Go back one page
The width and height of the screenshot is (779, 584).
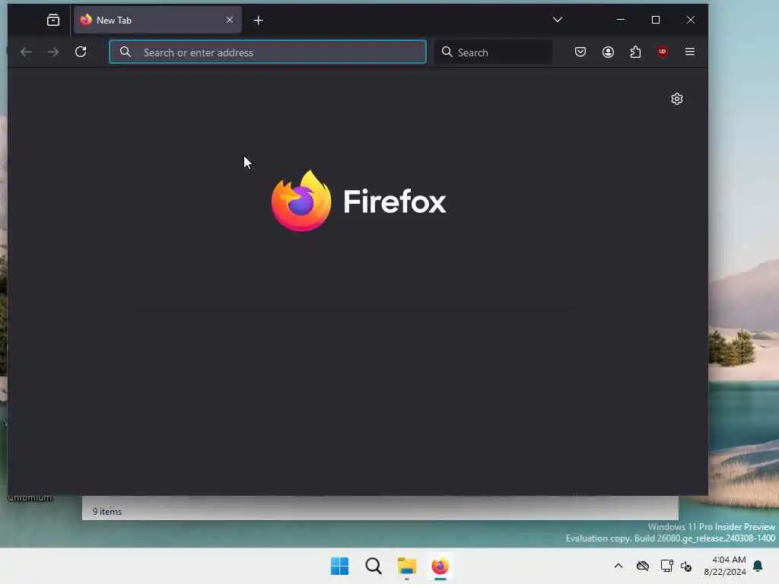pyautogui.click(x=26, y=52)
